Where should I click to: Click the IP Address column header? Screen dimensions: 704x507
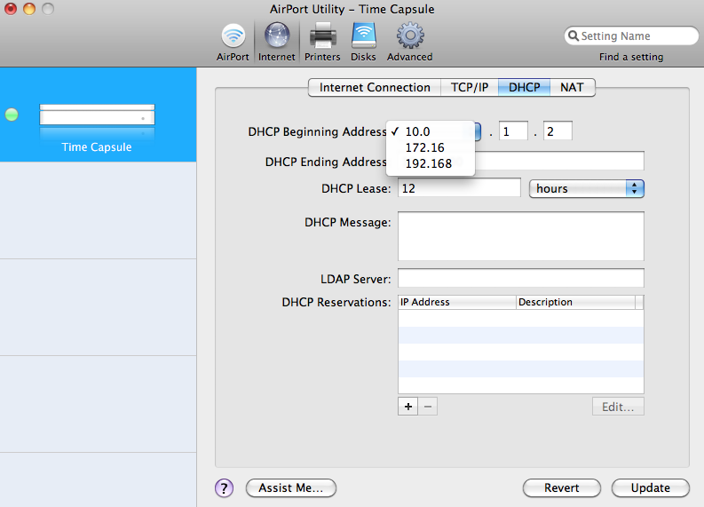point(457,302)
